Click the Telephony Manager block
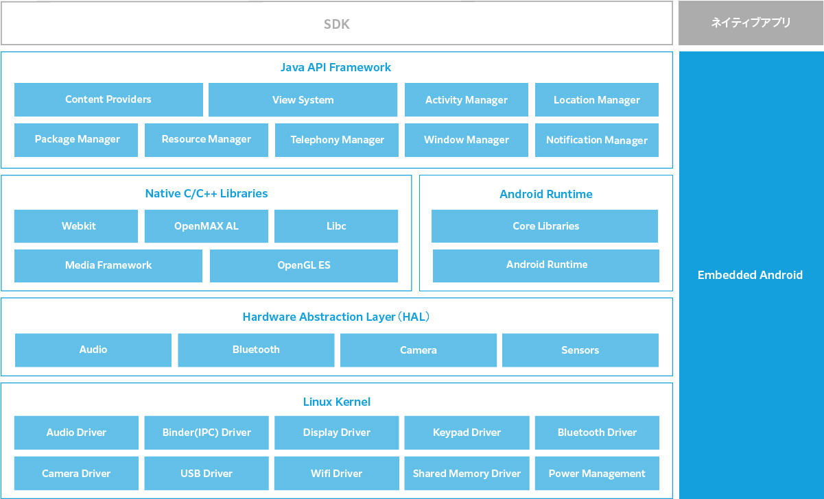 click(337, 140)
